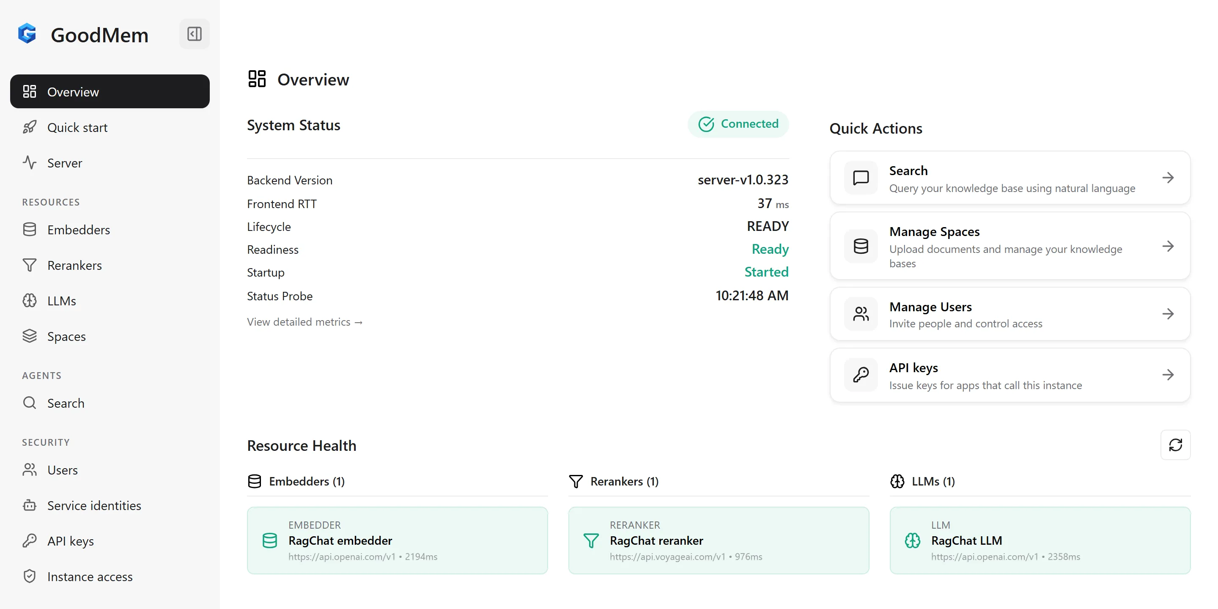Go to the Server page

point(110,163)
